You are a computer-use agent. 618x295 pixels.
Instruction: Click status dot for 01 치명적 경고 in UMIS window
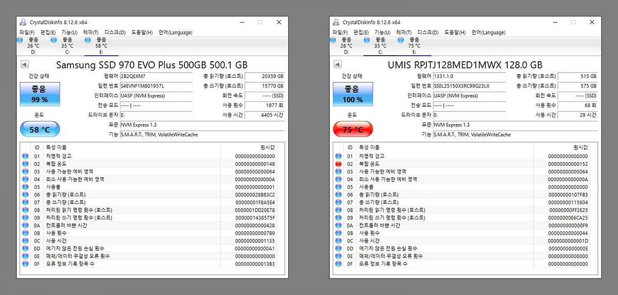pos(338,156)
